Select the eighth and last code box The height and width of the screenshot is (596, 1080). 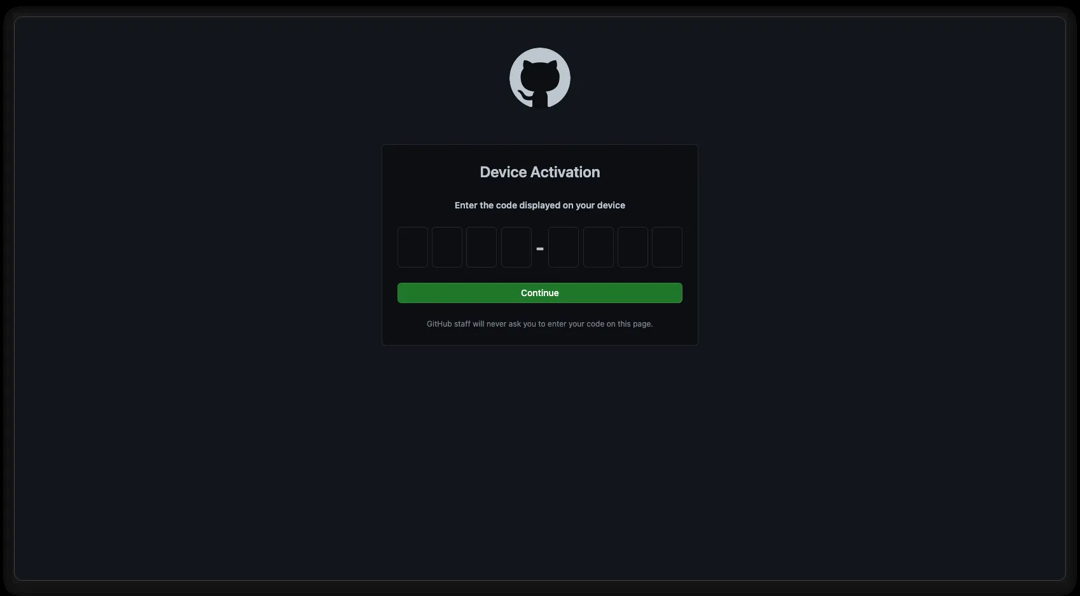[x=667, y=247]
